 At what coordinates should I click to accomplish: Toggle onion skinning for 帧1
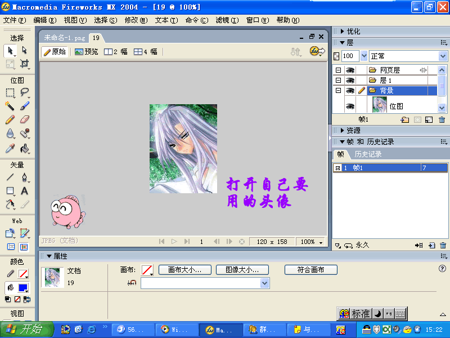pos(337,168)
